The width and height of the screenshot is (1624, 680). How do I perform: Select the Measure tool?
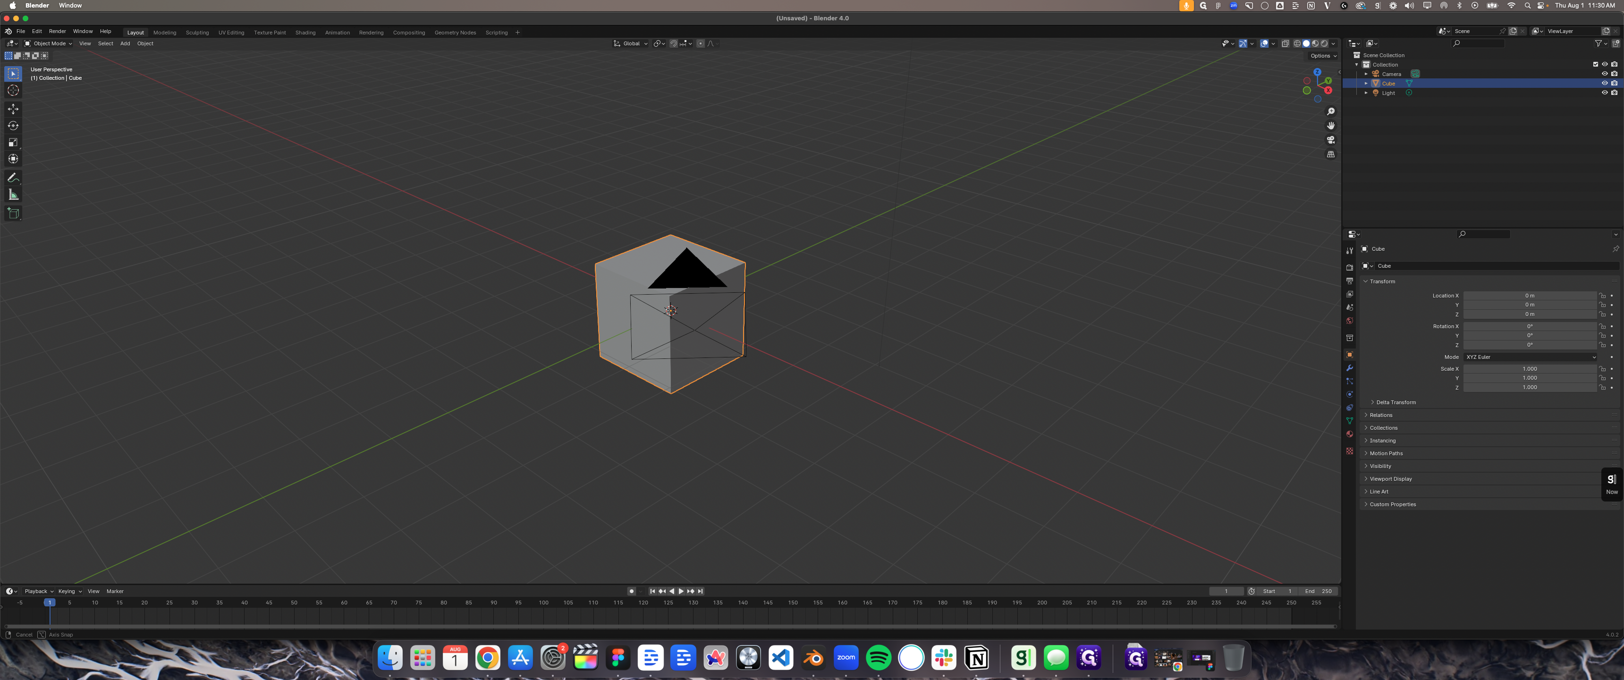pos(13,194)
